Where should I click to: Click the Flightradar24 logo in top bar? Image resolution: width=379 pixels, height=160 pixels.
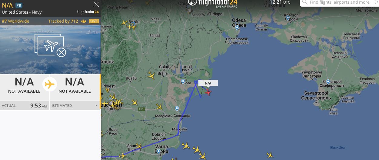coord(213,3)
